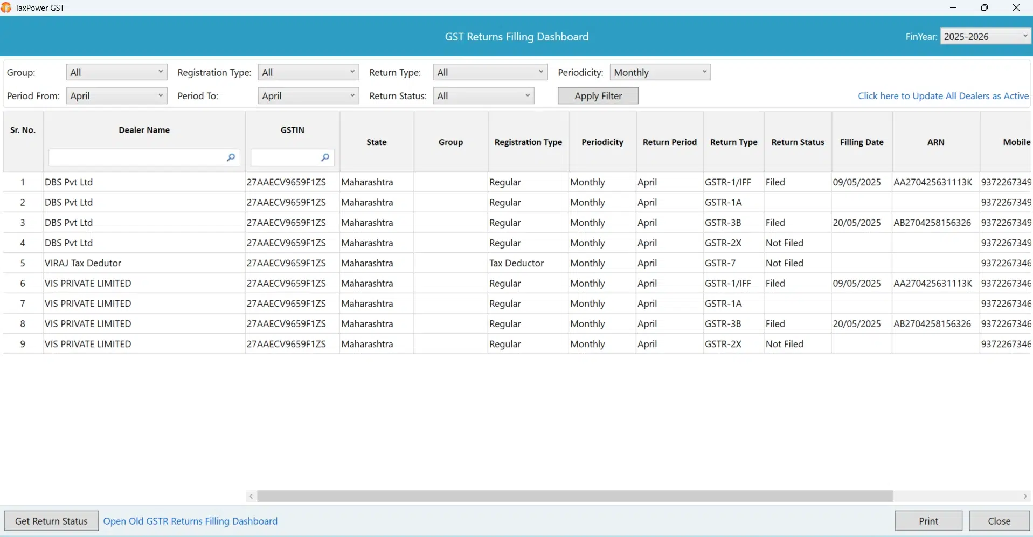Click the ARN column header
The height and width of the screenshot is (537, 1033).
click(936, 142)
